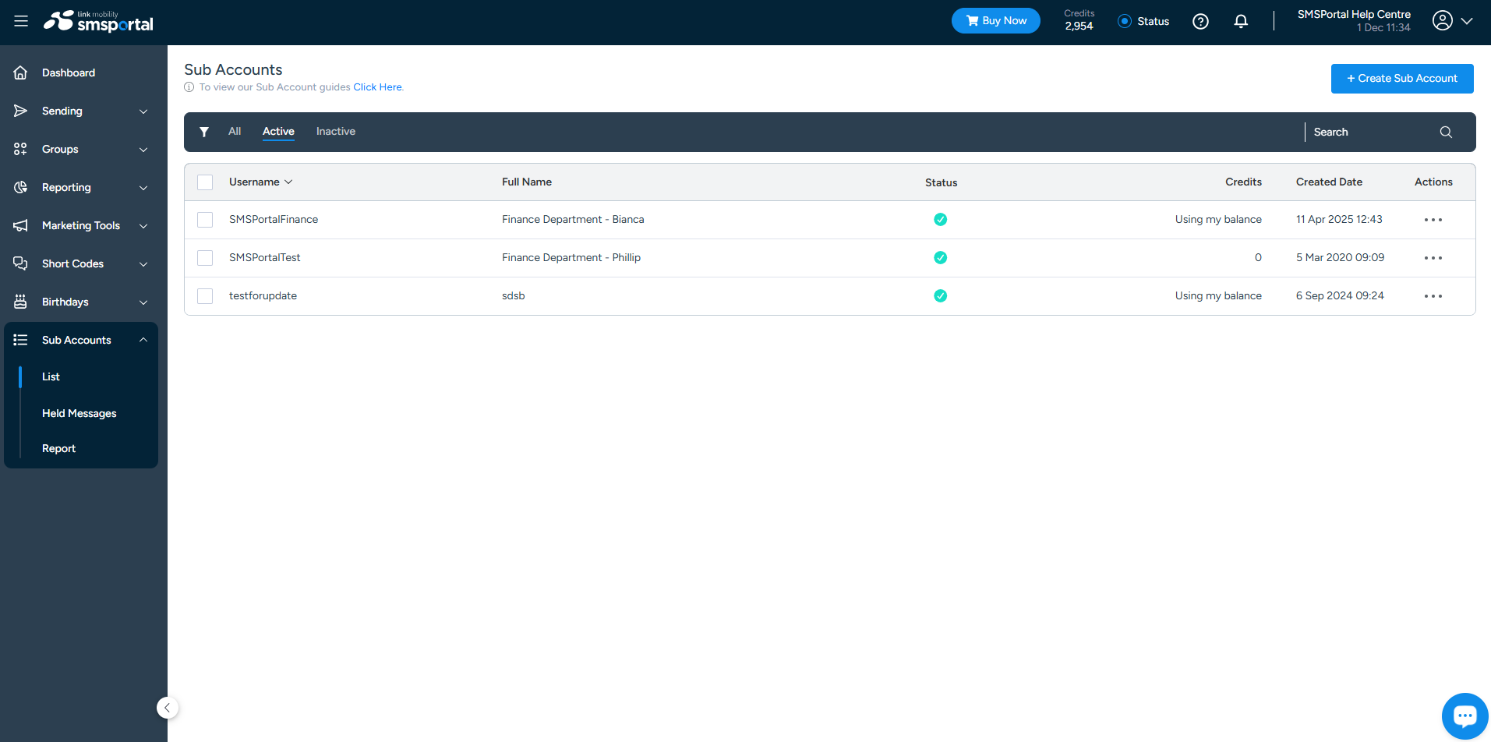Click the SMSPortalFinance username
The image size is (1491, 742).
[x=274, y=219]
